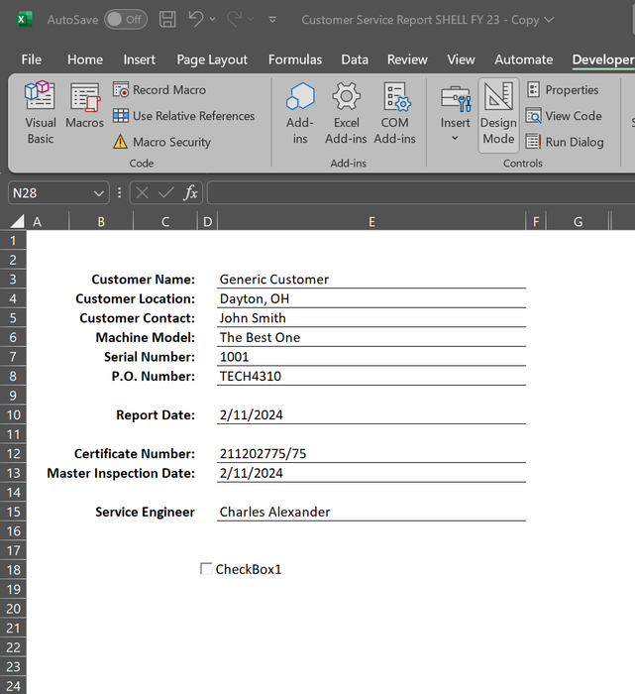Click the TECH4310 cell
The height and width of the screenshot is (694, 635).
(371, 376)
